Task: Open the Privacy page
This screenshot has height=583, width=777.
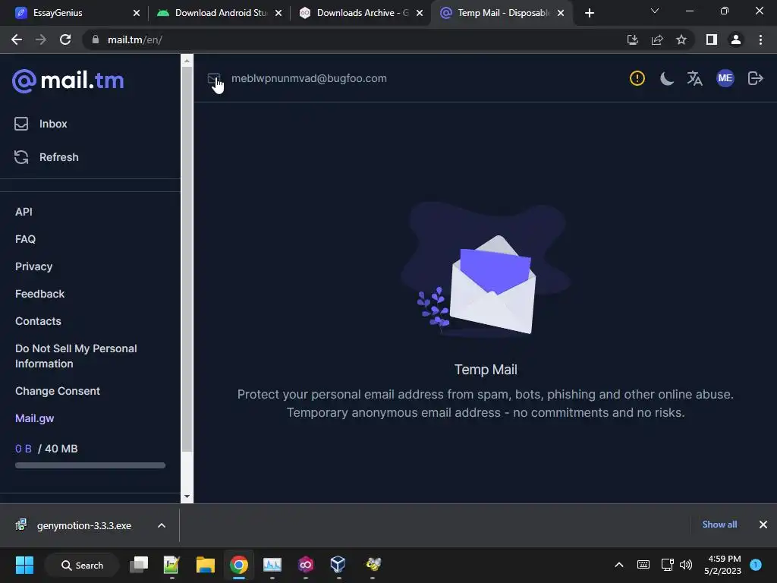Action: pos(33,266)
